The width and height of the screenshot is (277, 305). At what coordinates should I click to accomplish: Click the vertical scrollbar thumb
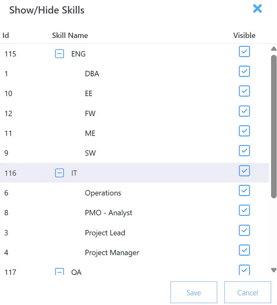[x=274, y=126]
